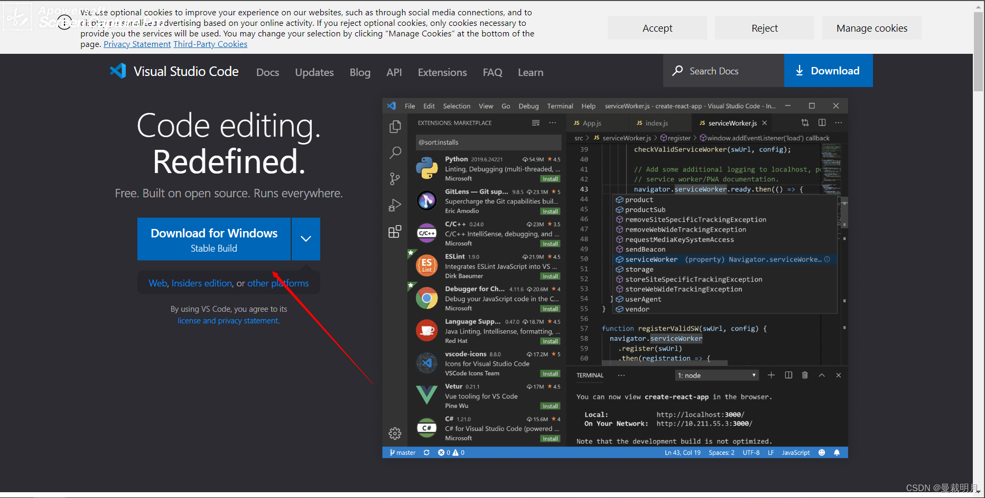Click the Updates navigation link
This screenshot has height=498, width=985.
314,72
